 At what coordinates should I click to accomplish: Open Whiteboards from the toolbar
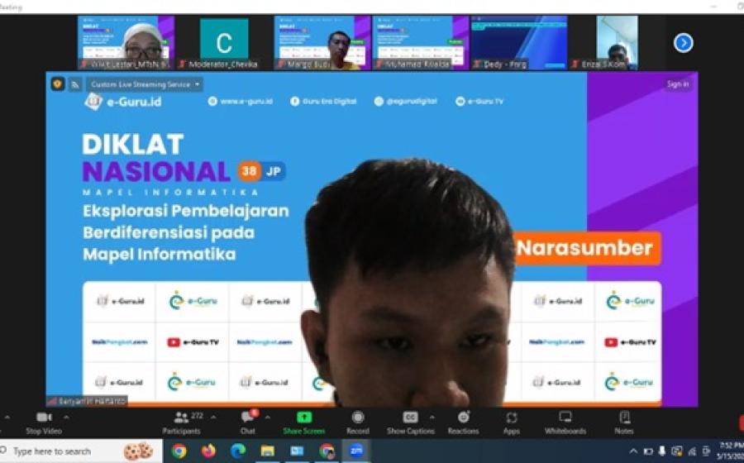(565, 418)
